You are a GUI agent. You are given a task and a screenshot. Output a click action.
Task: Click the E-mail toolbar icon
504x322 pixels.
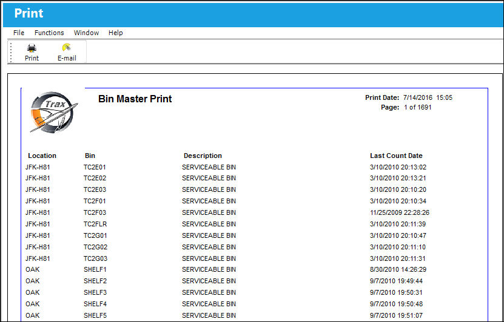pos(67,47)
